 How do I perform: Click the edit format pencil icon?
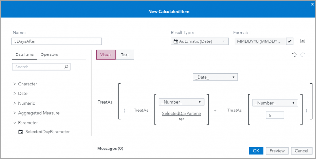coord(289,41)
